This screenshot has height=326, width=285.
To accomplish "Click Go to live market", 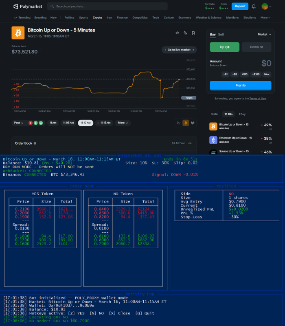I will pyautogui.click(x=179, y=50).
